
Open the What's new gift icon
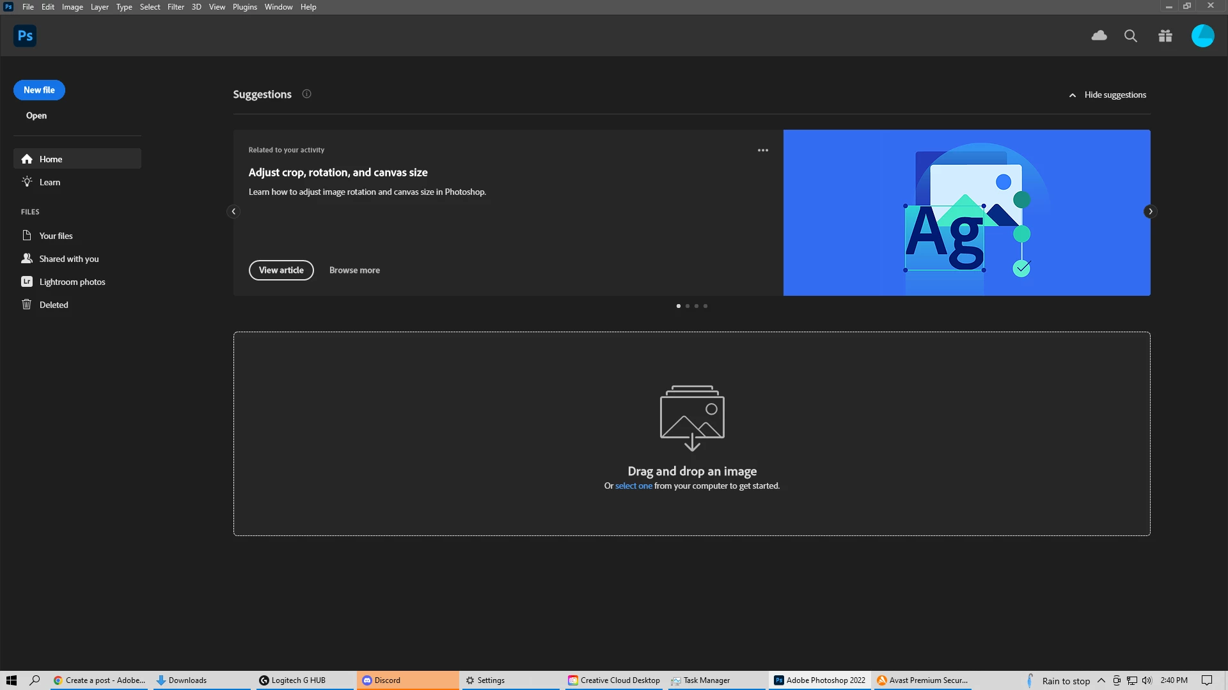coord(1165,36)
